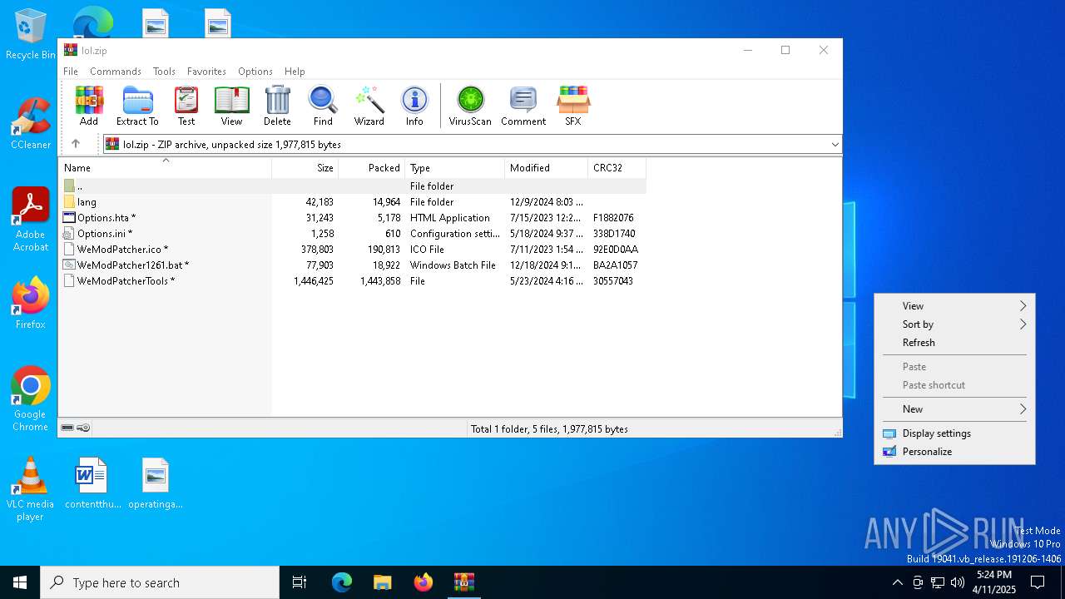Click the WinRAR taskbar icon
The image size is (1065, 599).
coord(464,582)
